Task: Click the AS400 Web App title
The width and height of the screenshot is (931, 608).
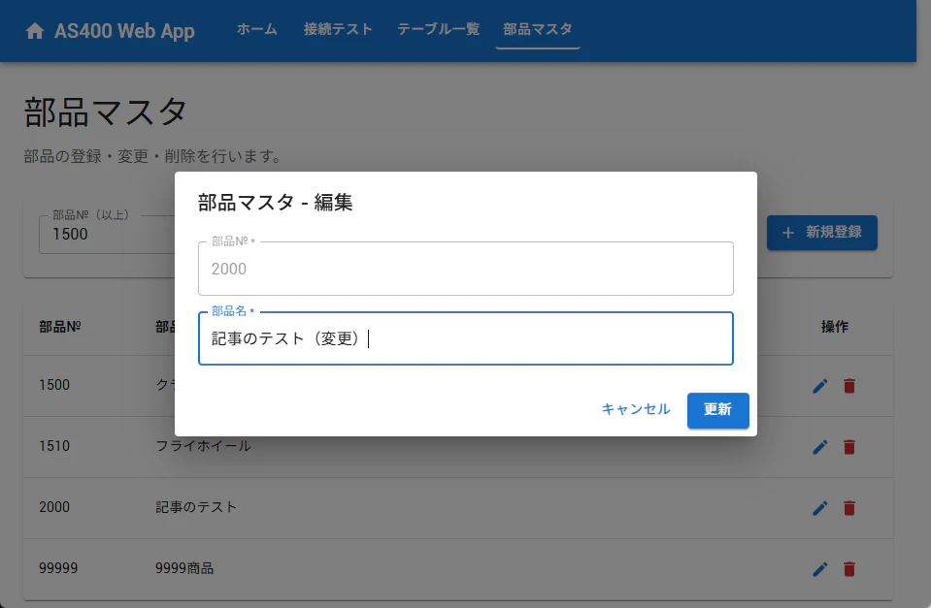Action: (x=124, y=31)
